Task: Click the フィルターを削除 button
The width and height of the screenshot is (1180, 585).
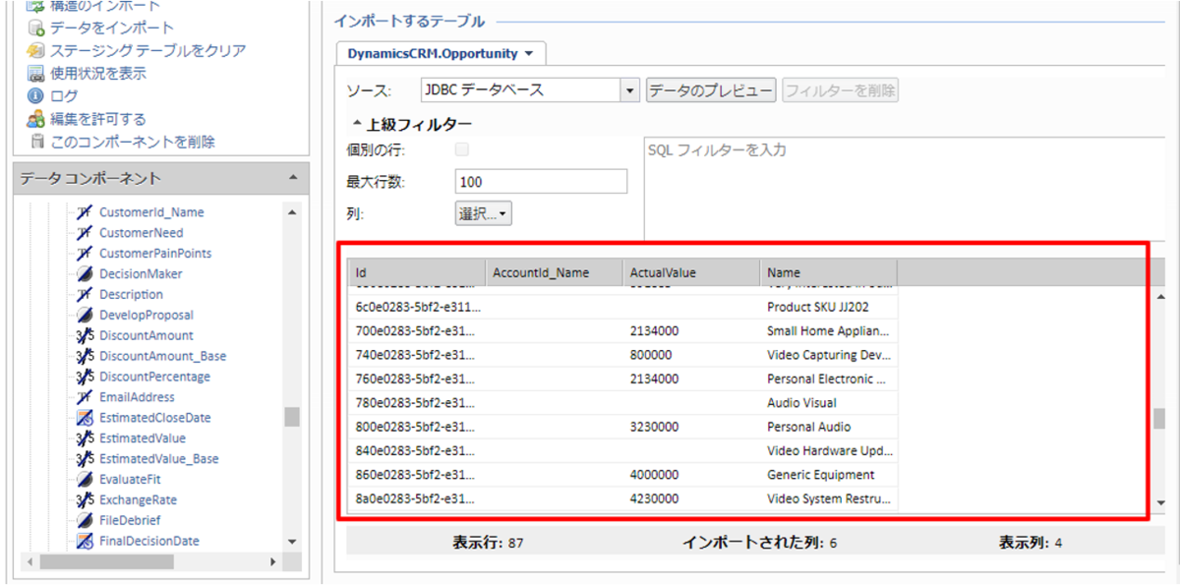Action: pyautogui.click(x=841, y=90)
